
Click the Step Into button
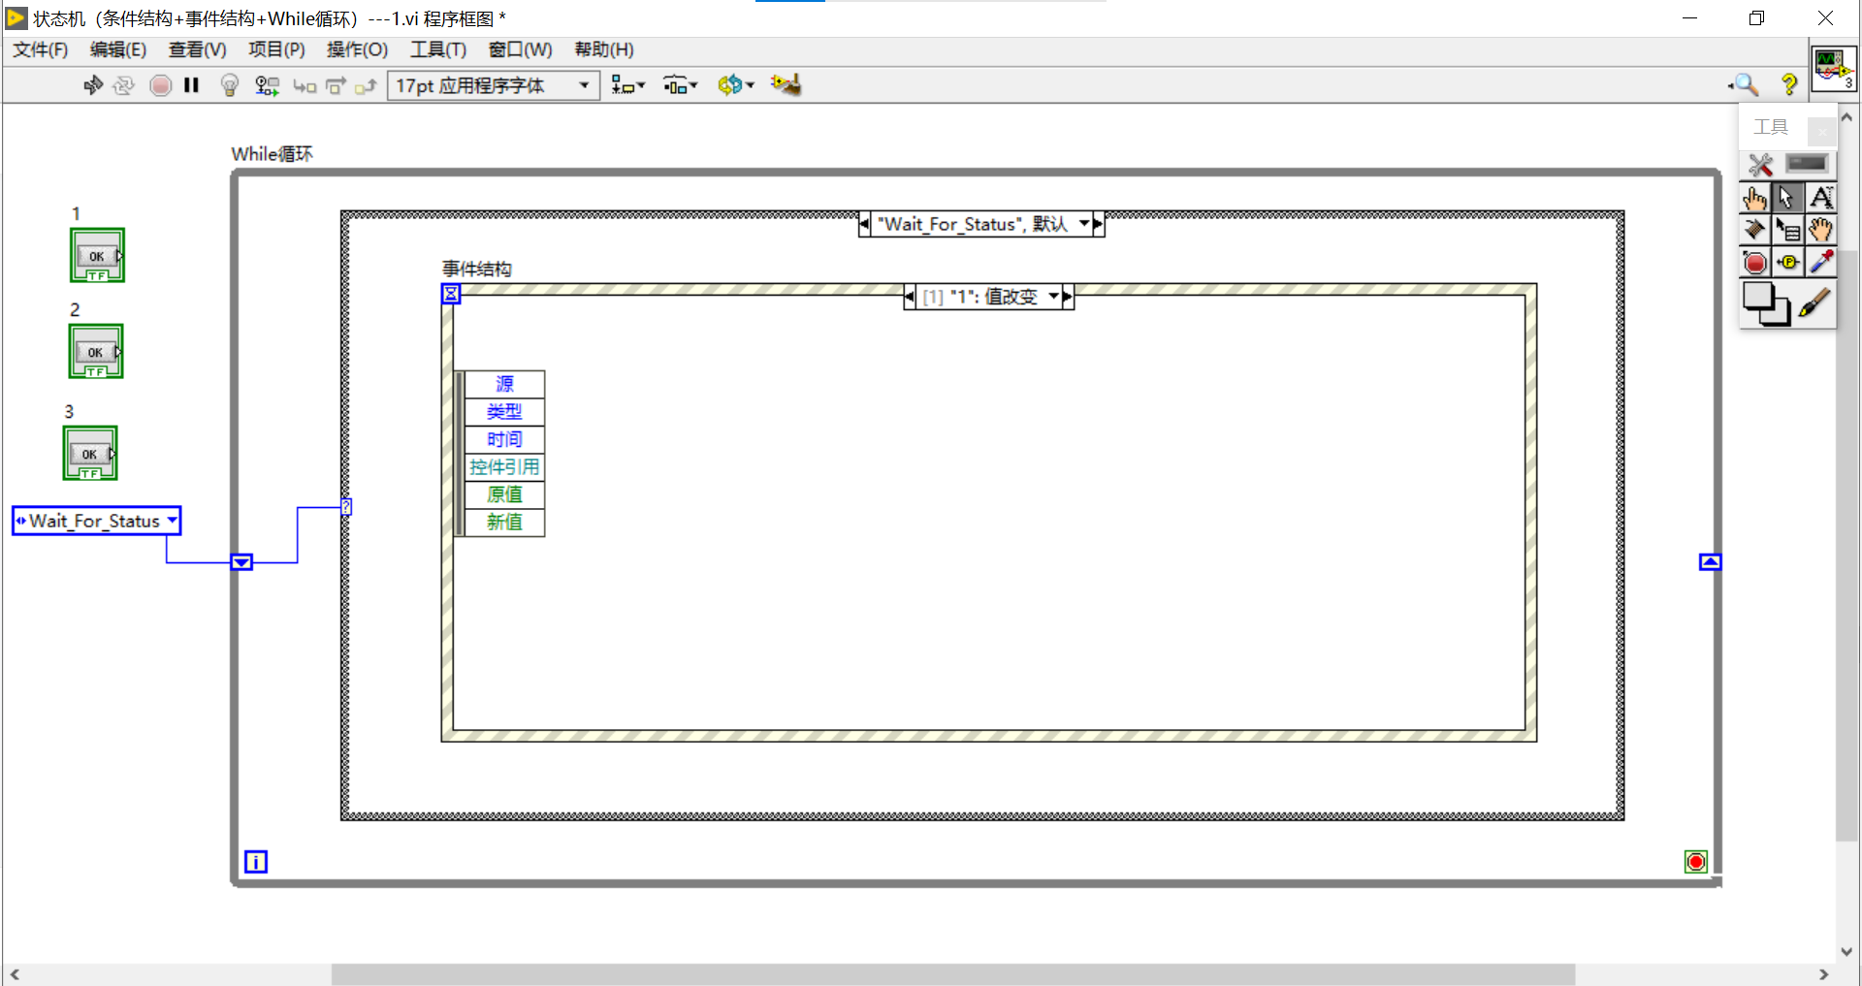pyautogui.click(x=305, y=86)
